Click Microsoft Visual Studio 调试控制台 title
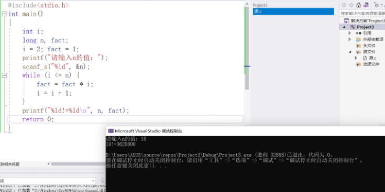The image size is (385, 192). pyautogui.click(x=148, y=131)
